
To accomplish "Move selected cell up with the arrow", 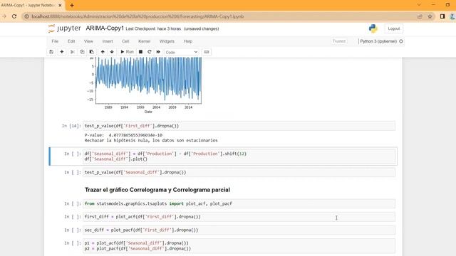I will tap(103, 52).
